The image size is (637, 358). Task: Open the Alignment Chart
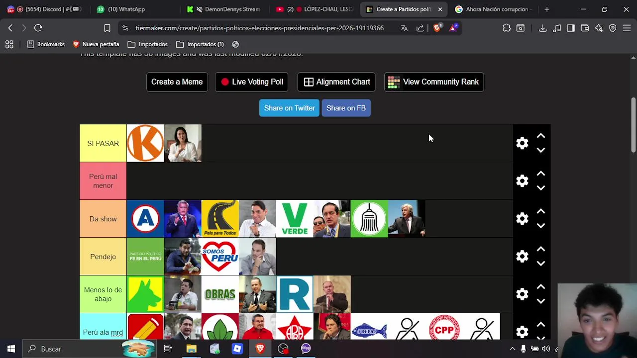[336, 82]
